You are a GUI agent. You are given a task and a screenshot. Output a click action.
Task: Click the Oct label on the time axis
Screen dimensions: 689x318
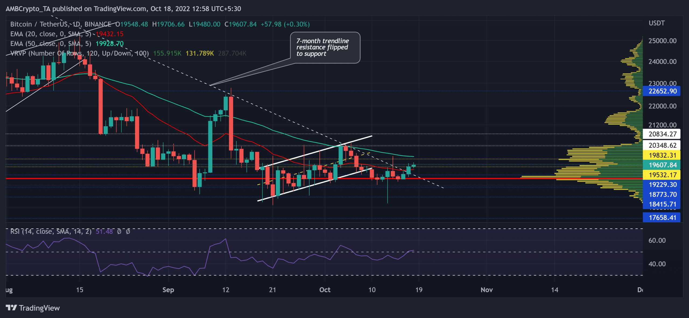[325, 290]
